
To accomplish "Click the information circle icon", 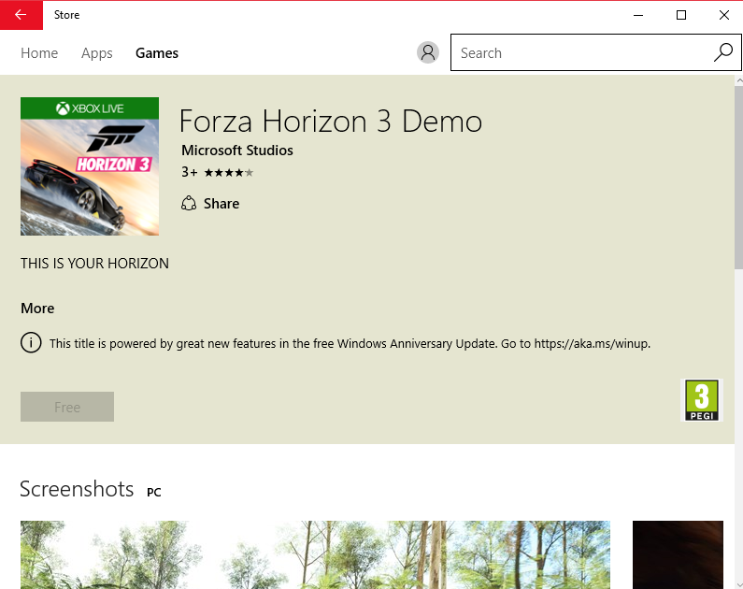I will [31, 342].
